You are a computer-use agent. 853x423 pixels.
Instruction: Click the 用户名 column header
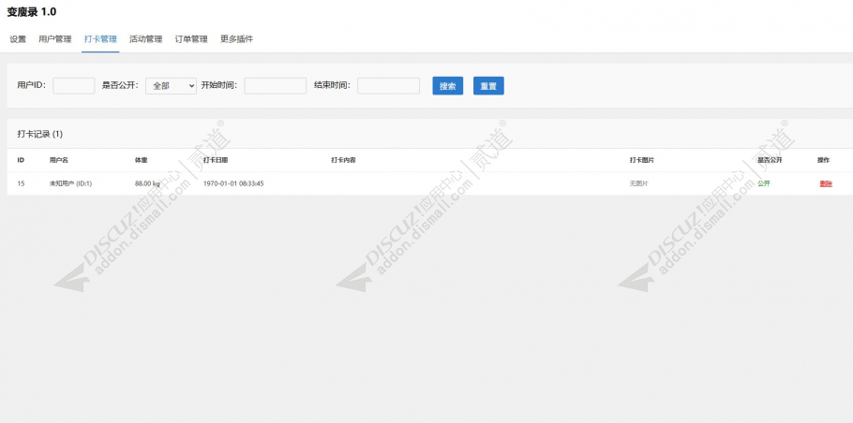pyautogui.click(x=59, y=160)
